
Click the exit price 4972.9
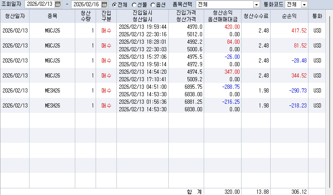195,64
